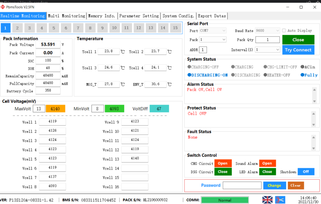Click the Tcell 3 thermometer icon
321x204 pixels.
click(123, 68)
